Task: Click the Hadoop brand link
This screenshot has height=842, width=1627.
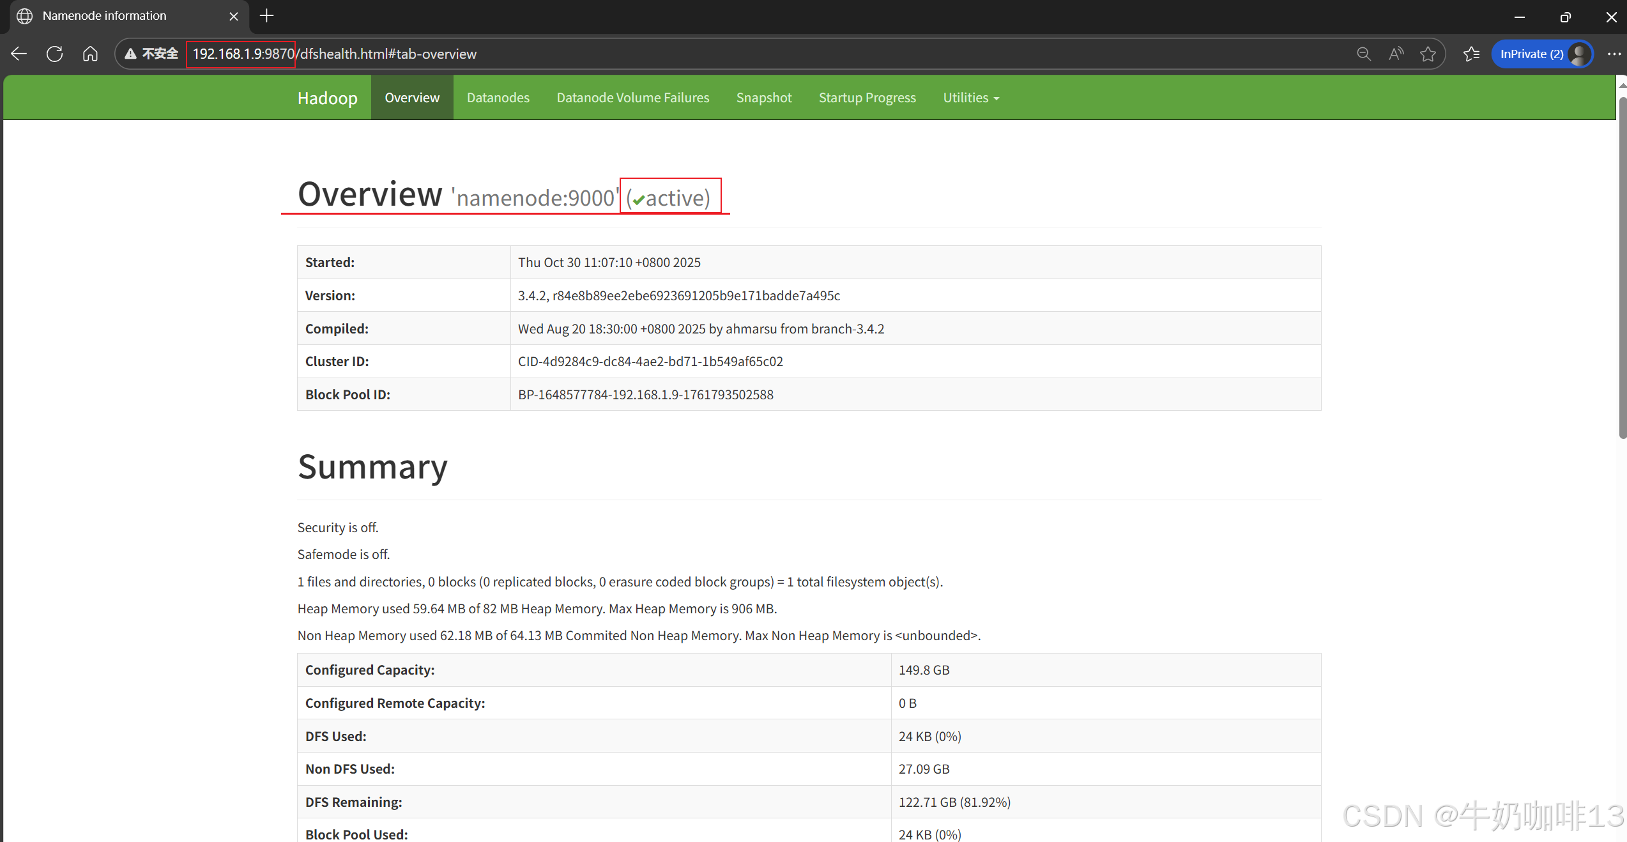Action: pyautogui.click(x=327, y=98)
